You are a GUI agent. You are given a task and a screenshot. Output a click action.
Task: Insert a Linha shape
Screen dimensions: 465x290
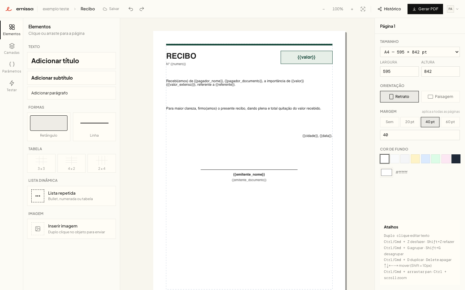coord(94,127)
